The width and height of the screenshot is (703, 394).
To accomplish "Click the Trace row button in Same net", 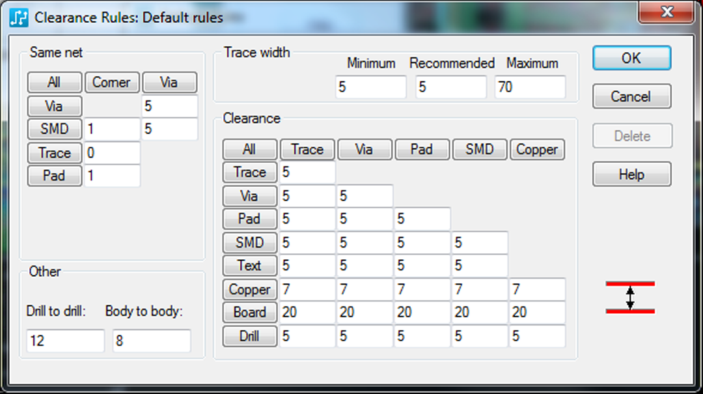I will [x=54, y=153].
